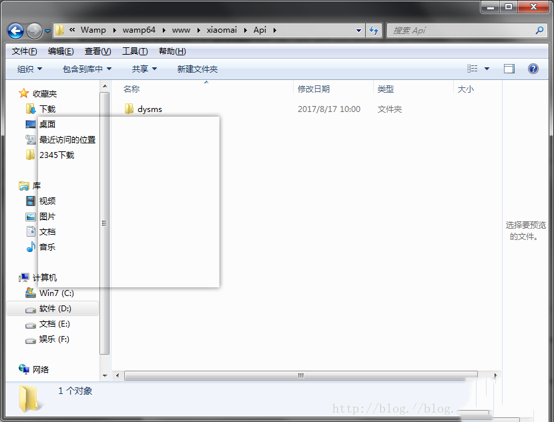Open the 文件(F) menu
Screen dimensions: 554x422
coord(24,51)
